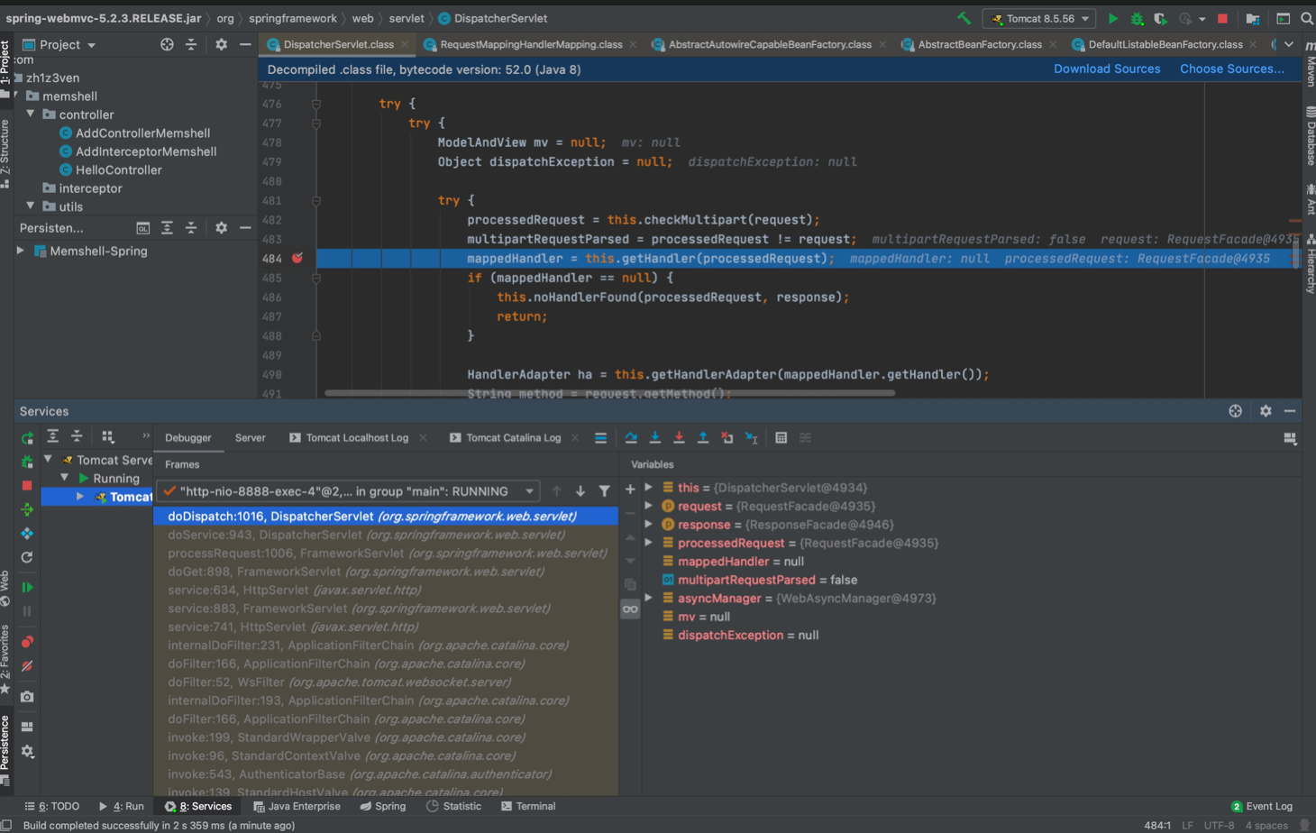The image size is (1316, 833).
Task: Expand Memshell-Spring persistence node
Action: pos(21,252)
